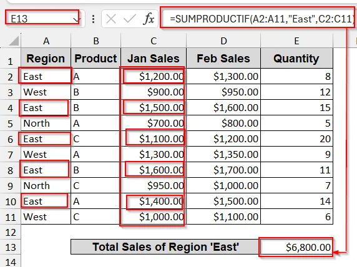Select cell A5 containing North
357x267 pixels.
click(x=46, y=123)
